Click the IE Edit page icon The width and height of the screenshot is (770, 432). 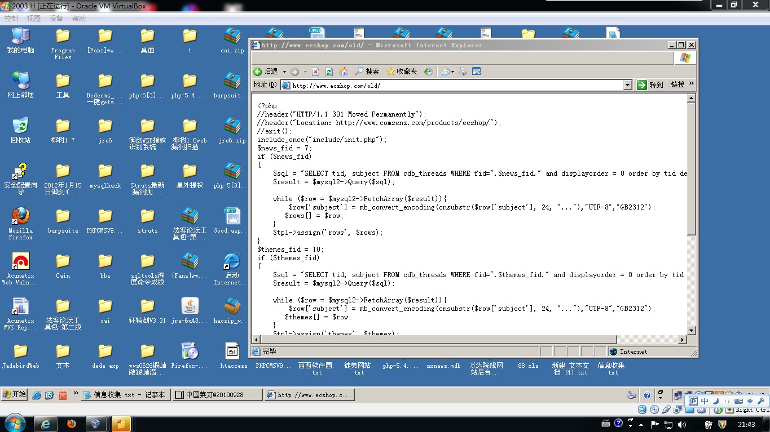[x=477, y=72]
